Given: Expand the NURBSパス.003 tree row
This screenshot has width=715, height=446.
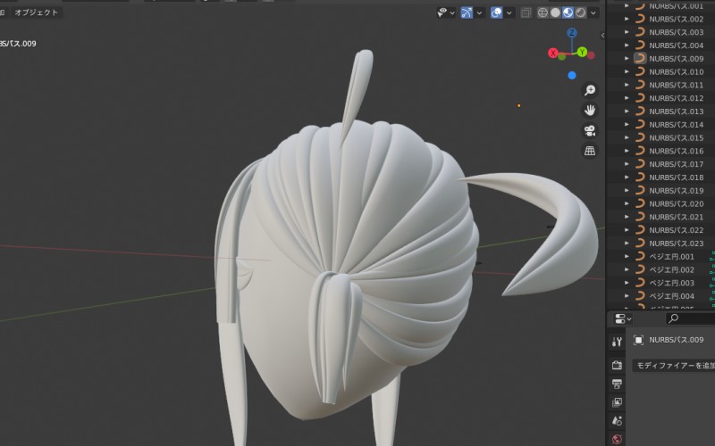Looking at the screenshot, I should [x=627, y=32].
